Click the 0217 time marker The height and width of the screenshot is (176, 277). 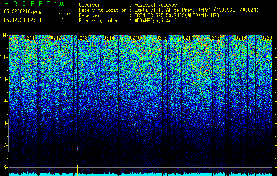[188, 38]
